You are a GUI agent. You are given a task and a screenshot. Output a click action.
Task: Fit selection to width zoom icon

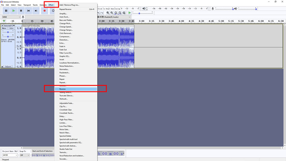pyautogui.click(x=116, y=13)
